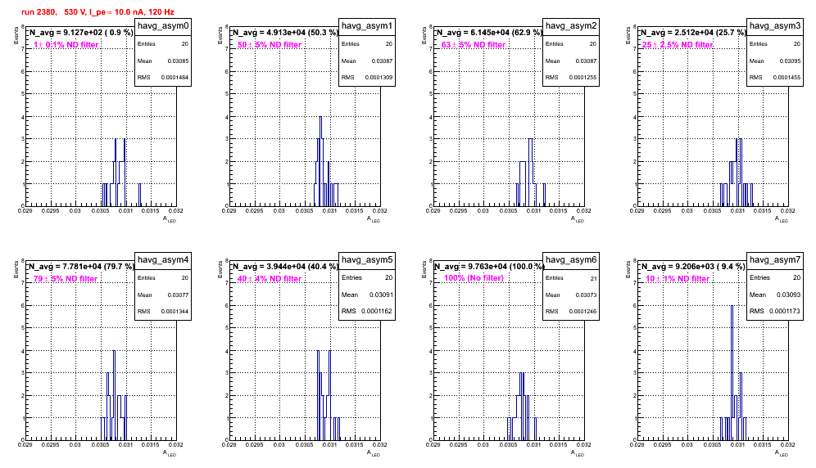Click RMS 0.0001344 in havg_asym4 stats
This screenshot has width=816, height=468.
(x=163, y=312)
